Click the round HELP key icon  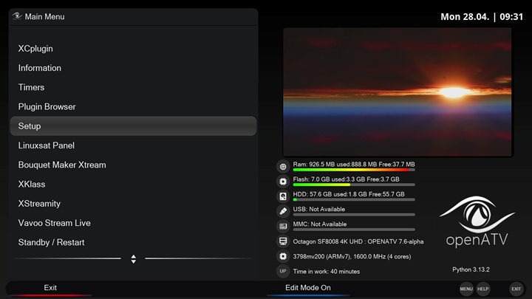(x=482, y=289)
